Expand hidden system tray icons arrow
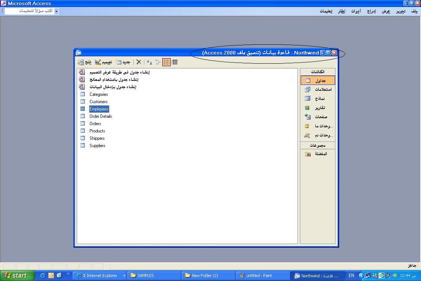The image size is (421, 281). click(x=361, y=276)
